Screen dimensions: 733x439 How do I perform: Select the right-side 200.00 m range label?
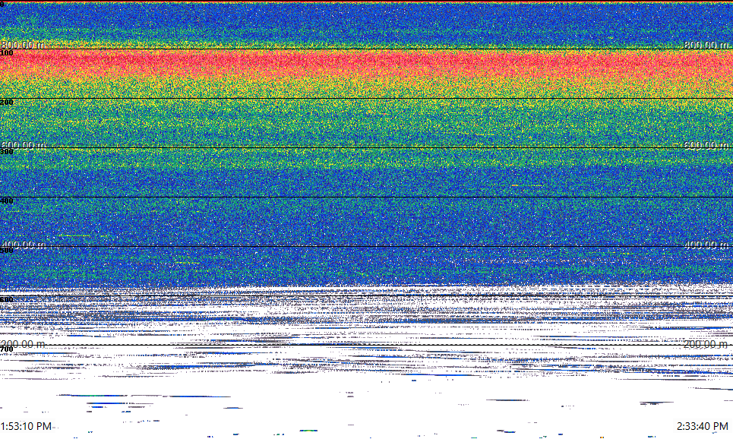[x=706, y=345]
